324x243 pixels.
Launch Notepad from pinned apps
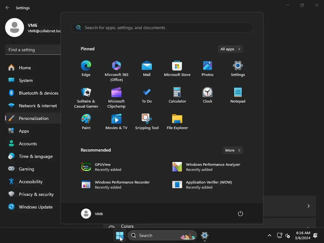coord(238,95)
